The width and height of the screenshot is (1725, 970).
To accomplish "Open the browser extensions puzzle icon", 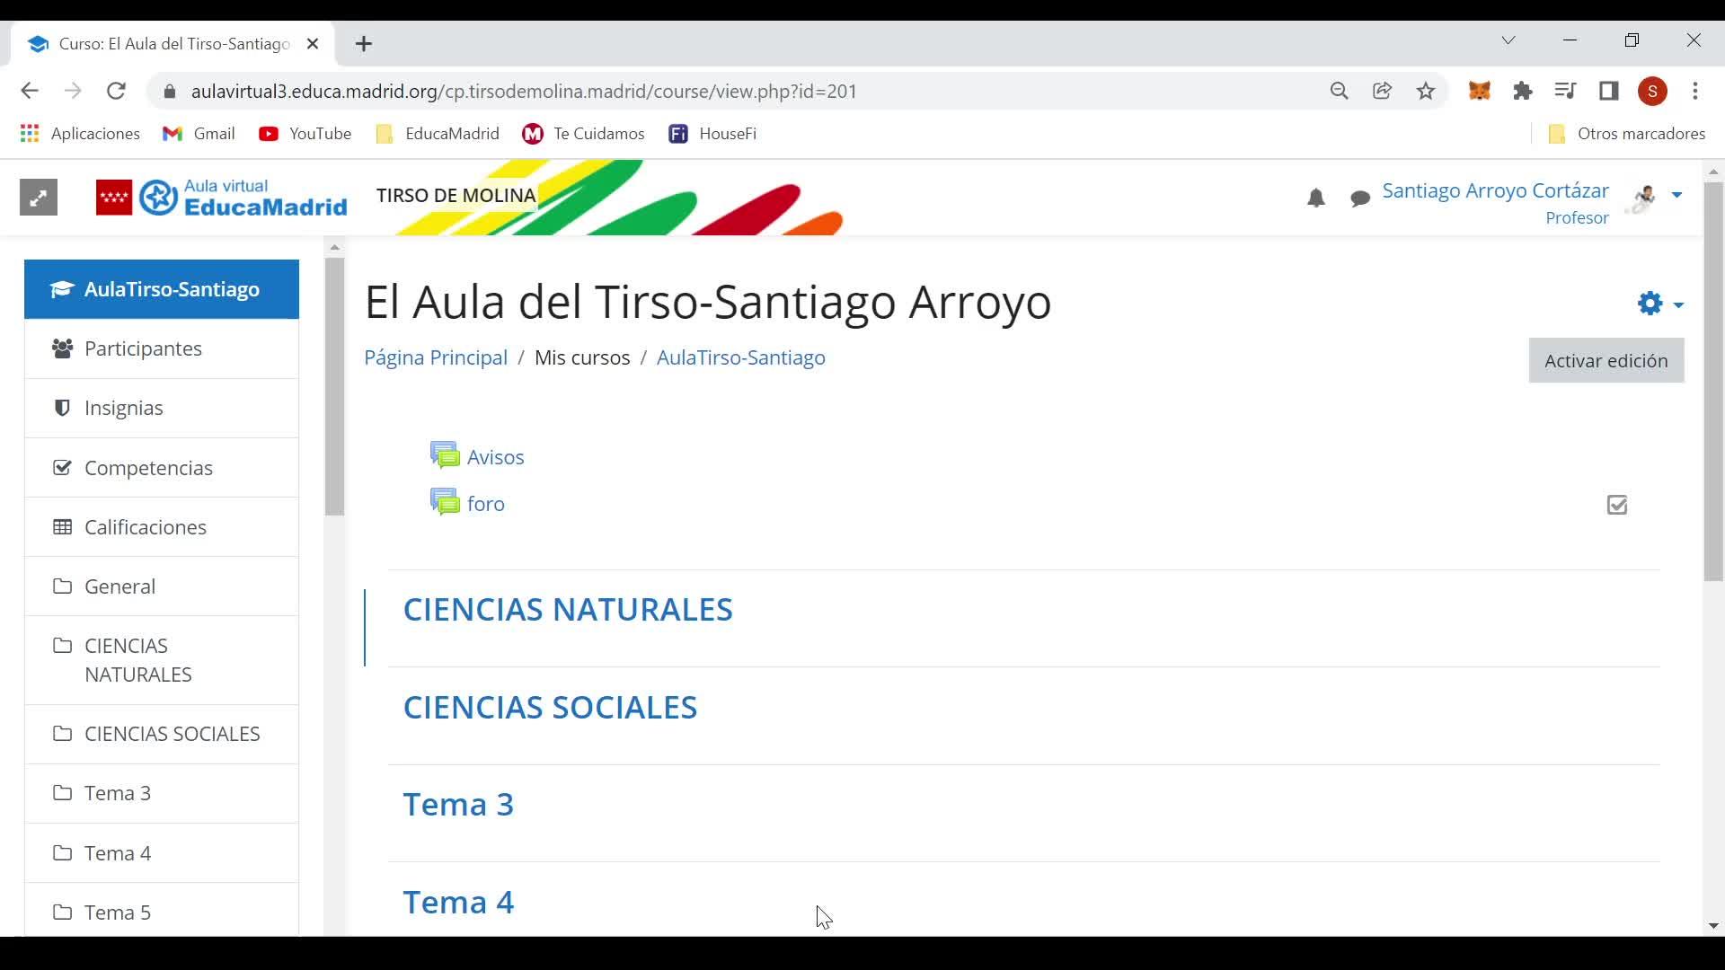I will [1522, 91].
